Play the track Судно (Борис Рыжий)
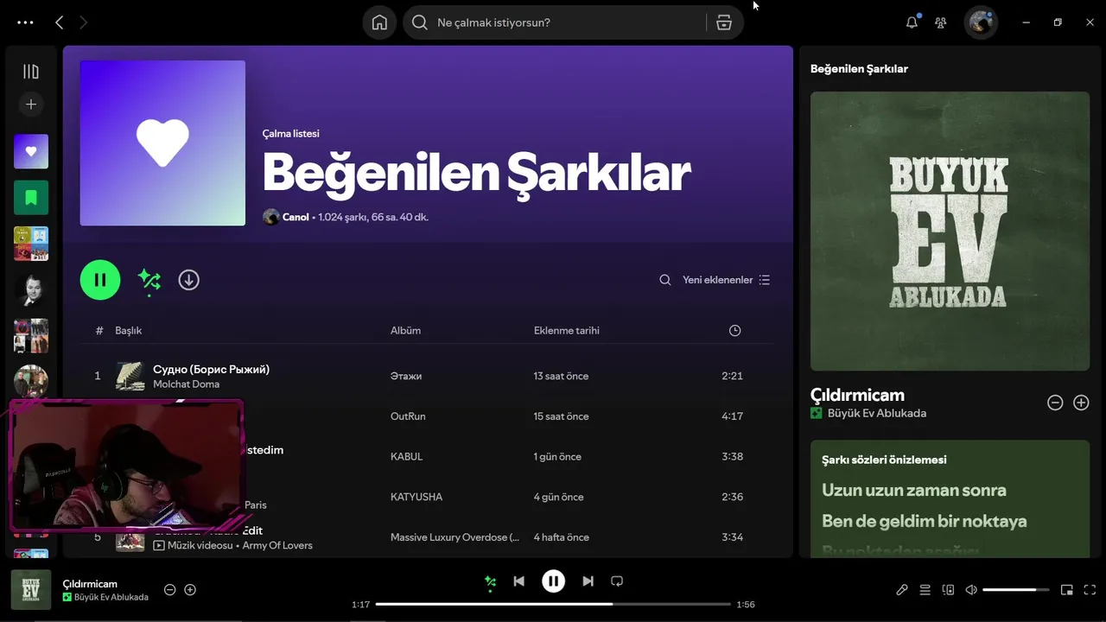The width and height of the screenshot is (1106, 622). pos(211,369)
